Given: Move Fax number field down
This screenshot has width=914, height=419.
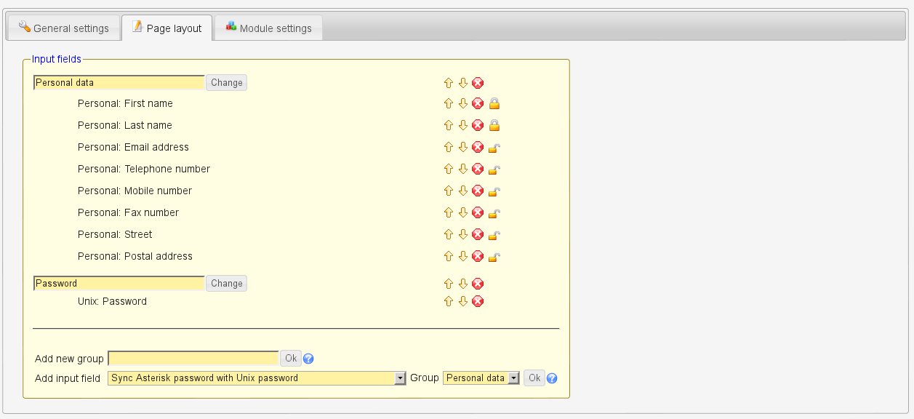Looking at the screenshot, I should [463, 213].
